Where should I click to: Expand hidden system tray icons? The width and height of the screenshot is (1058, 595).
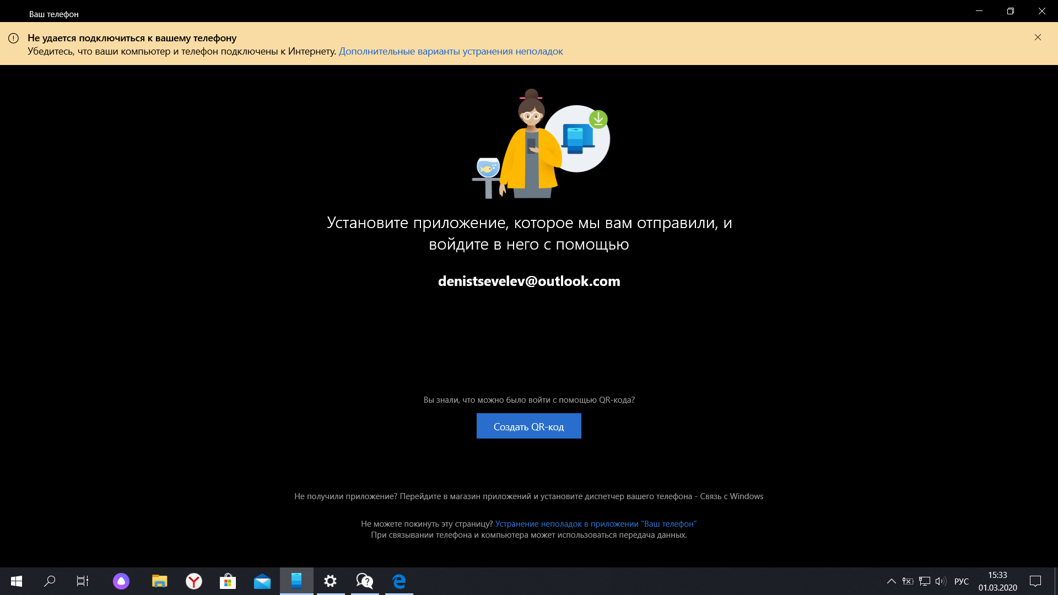pos(891,581)
